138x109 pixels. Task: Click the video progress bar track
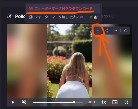tap(58, 102)
